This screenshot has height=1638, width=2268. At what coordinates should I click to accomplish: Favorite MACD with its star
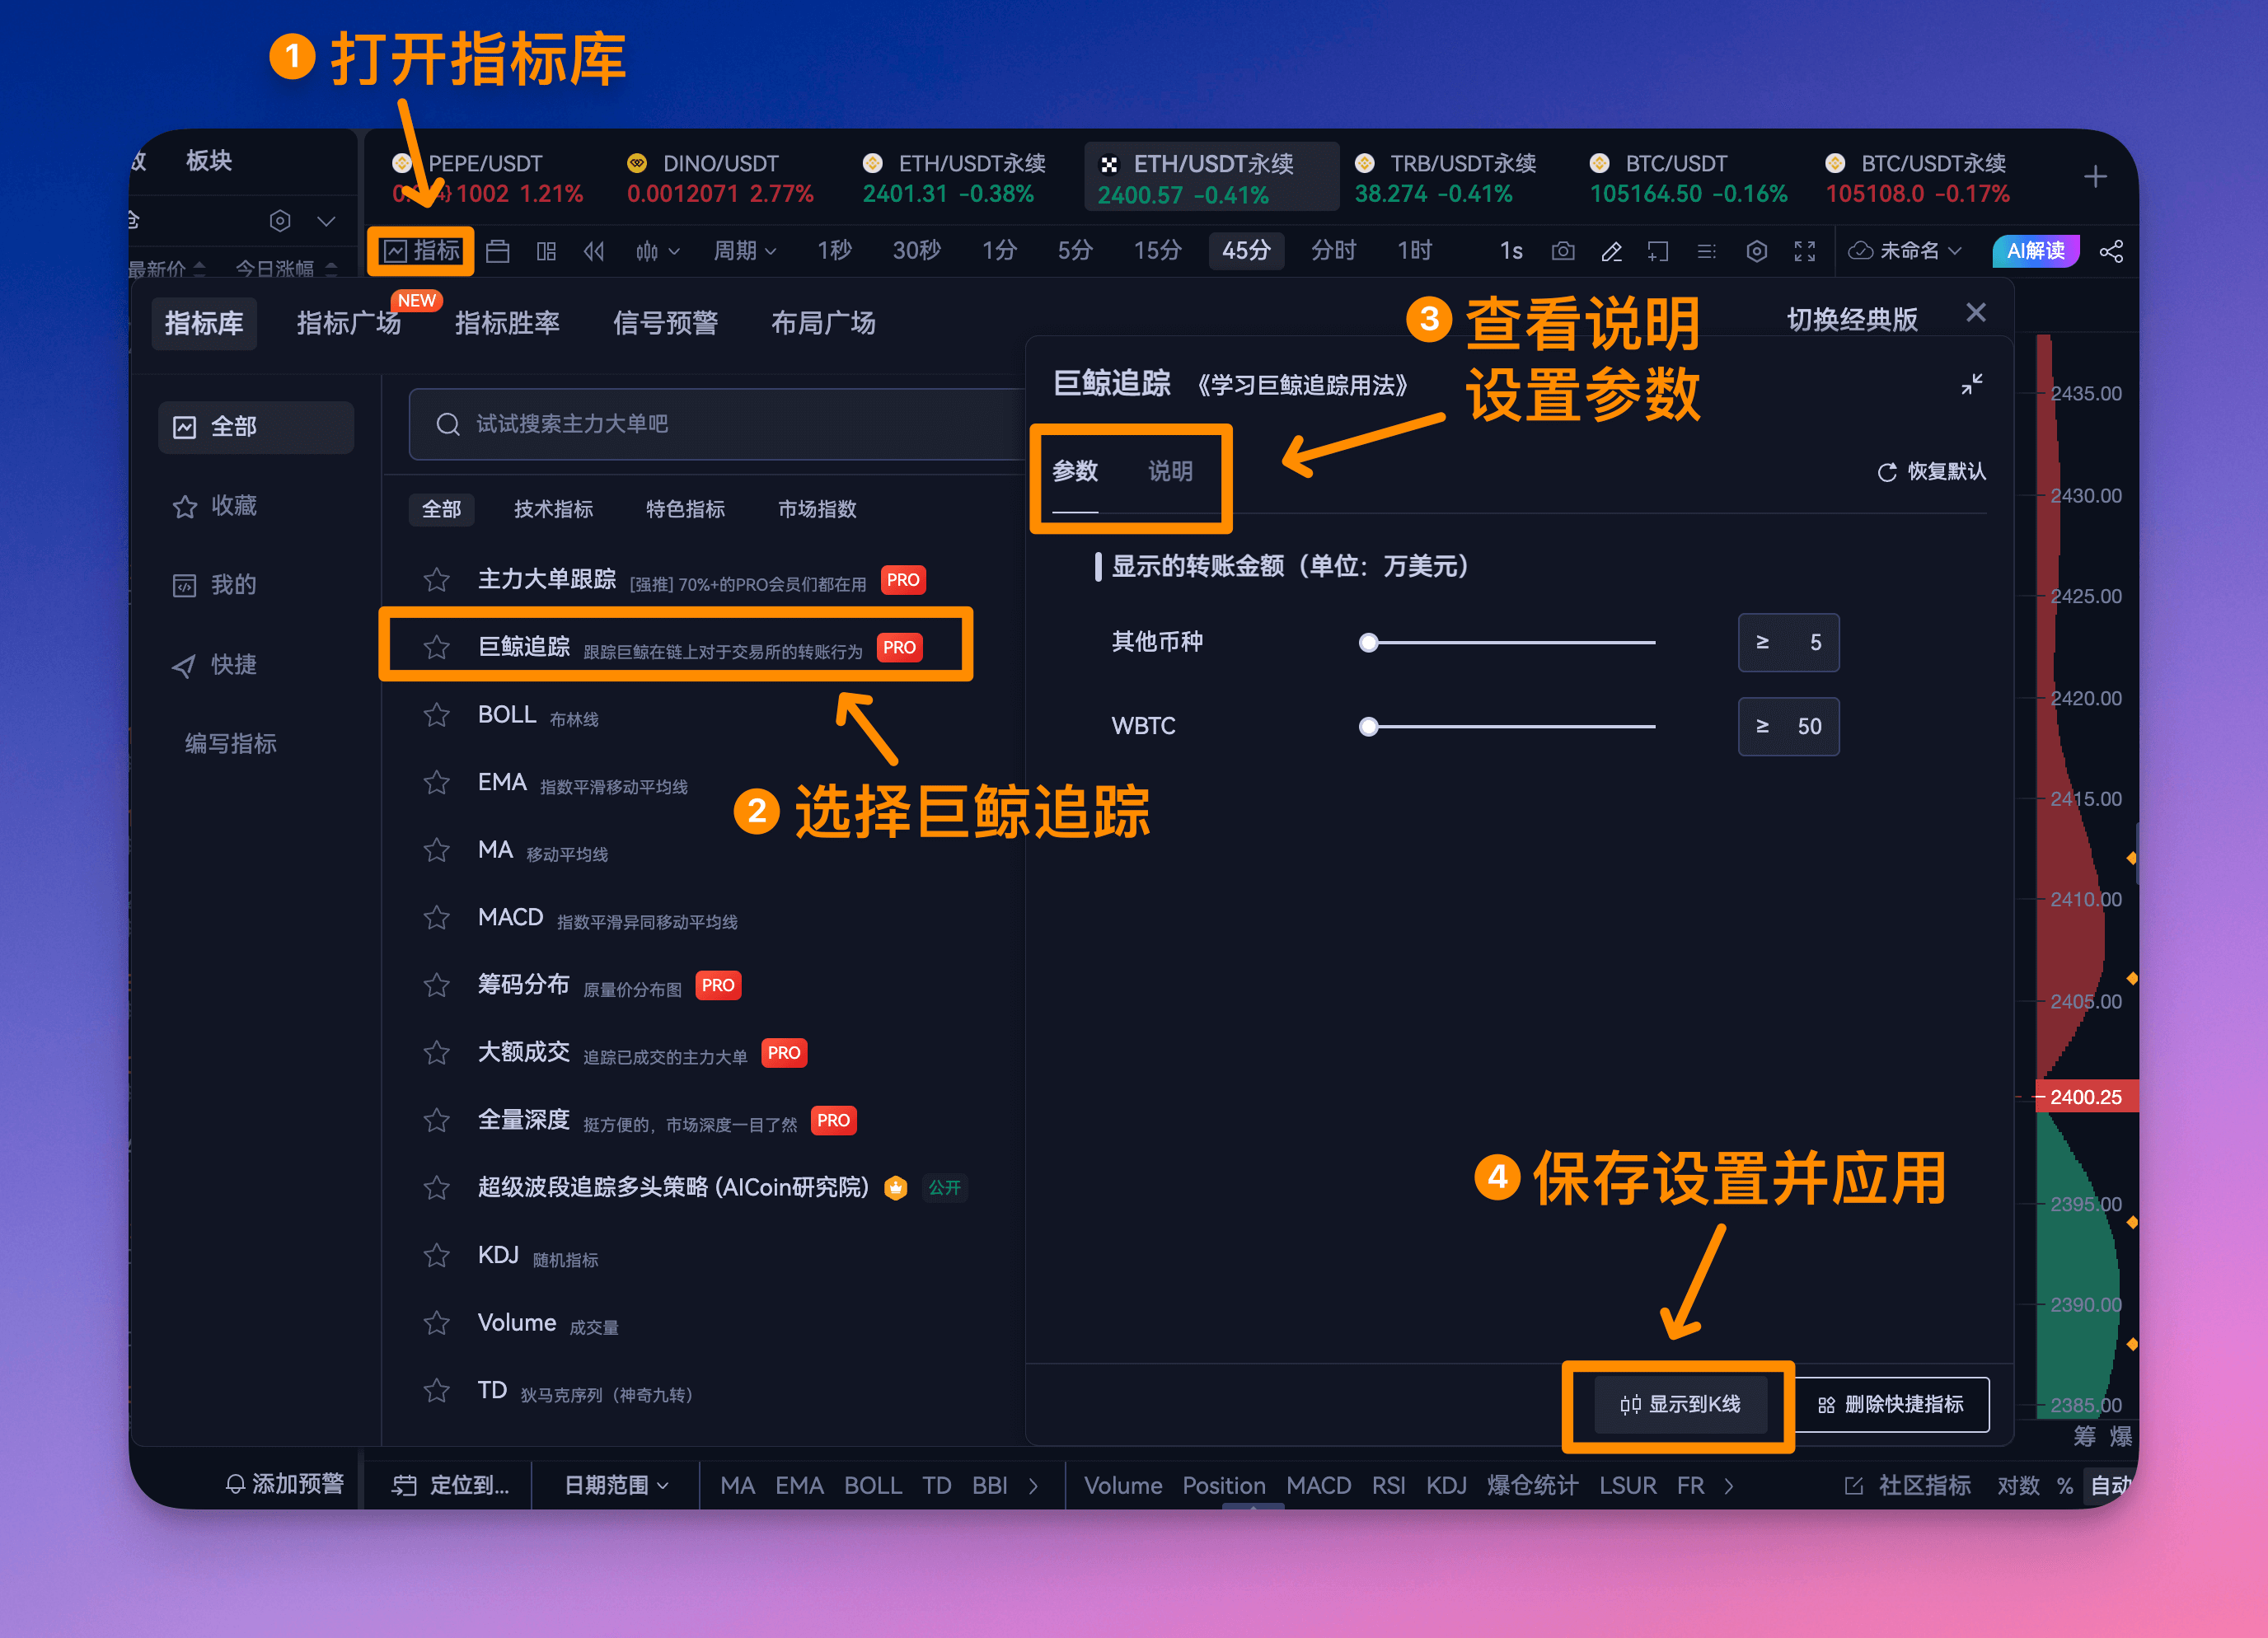point(436,917)
